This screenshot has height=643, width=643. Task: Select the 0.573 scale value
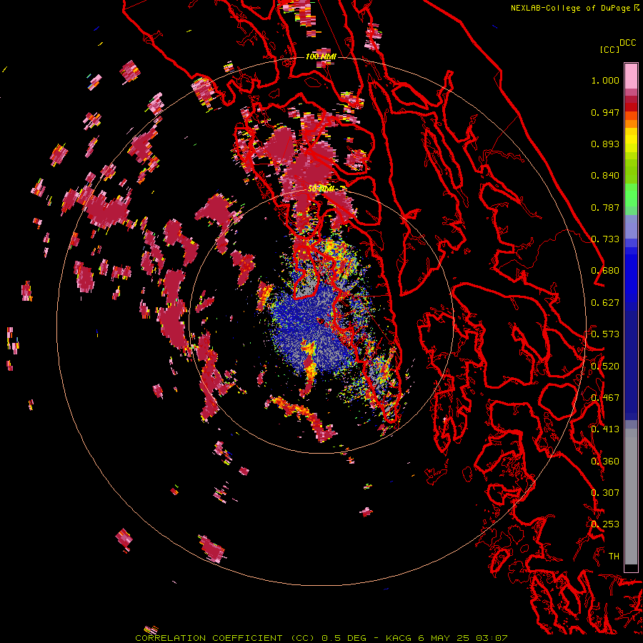pyautogui.click(x=605, y=334)
